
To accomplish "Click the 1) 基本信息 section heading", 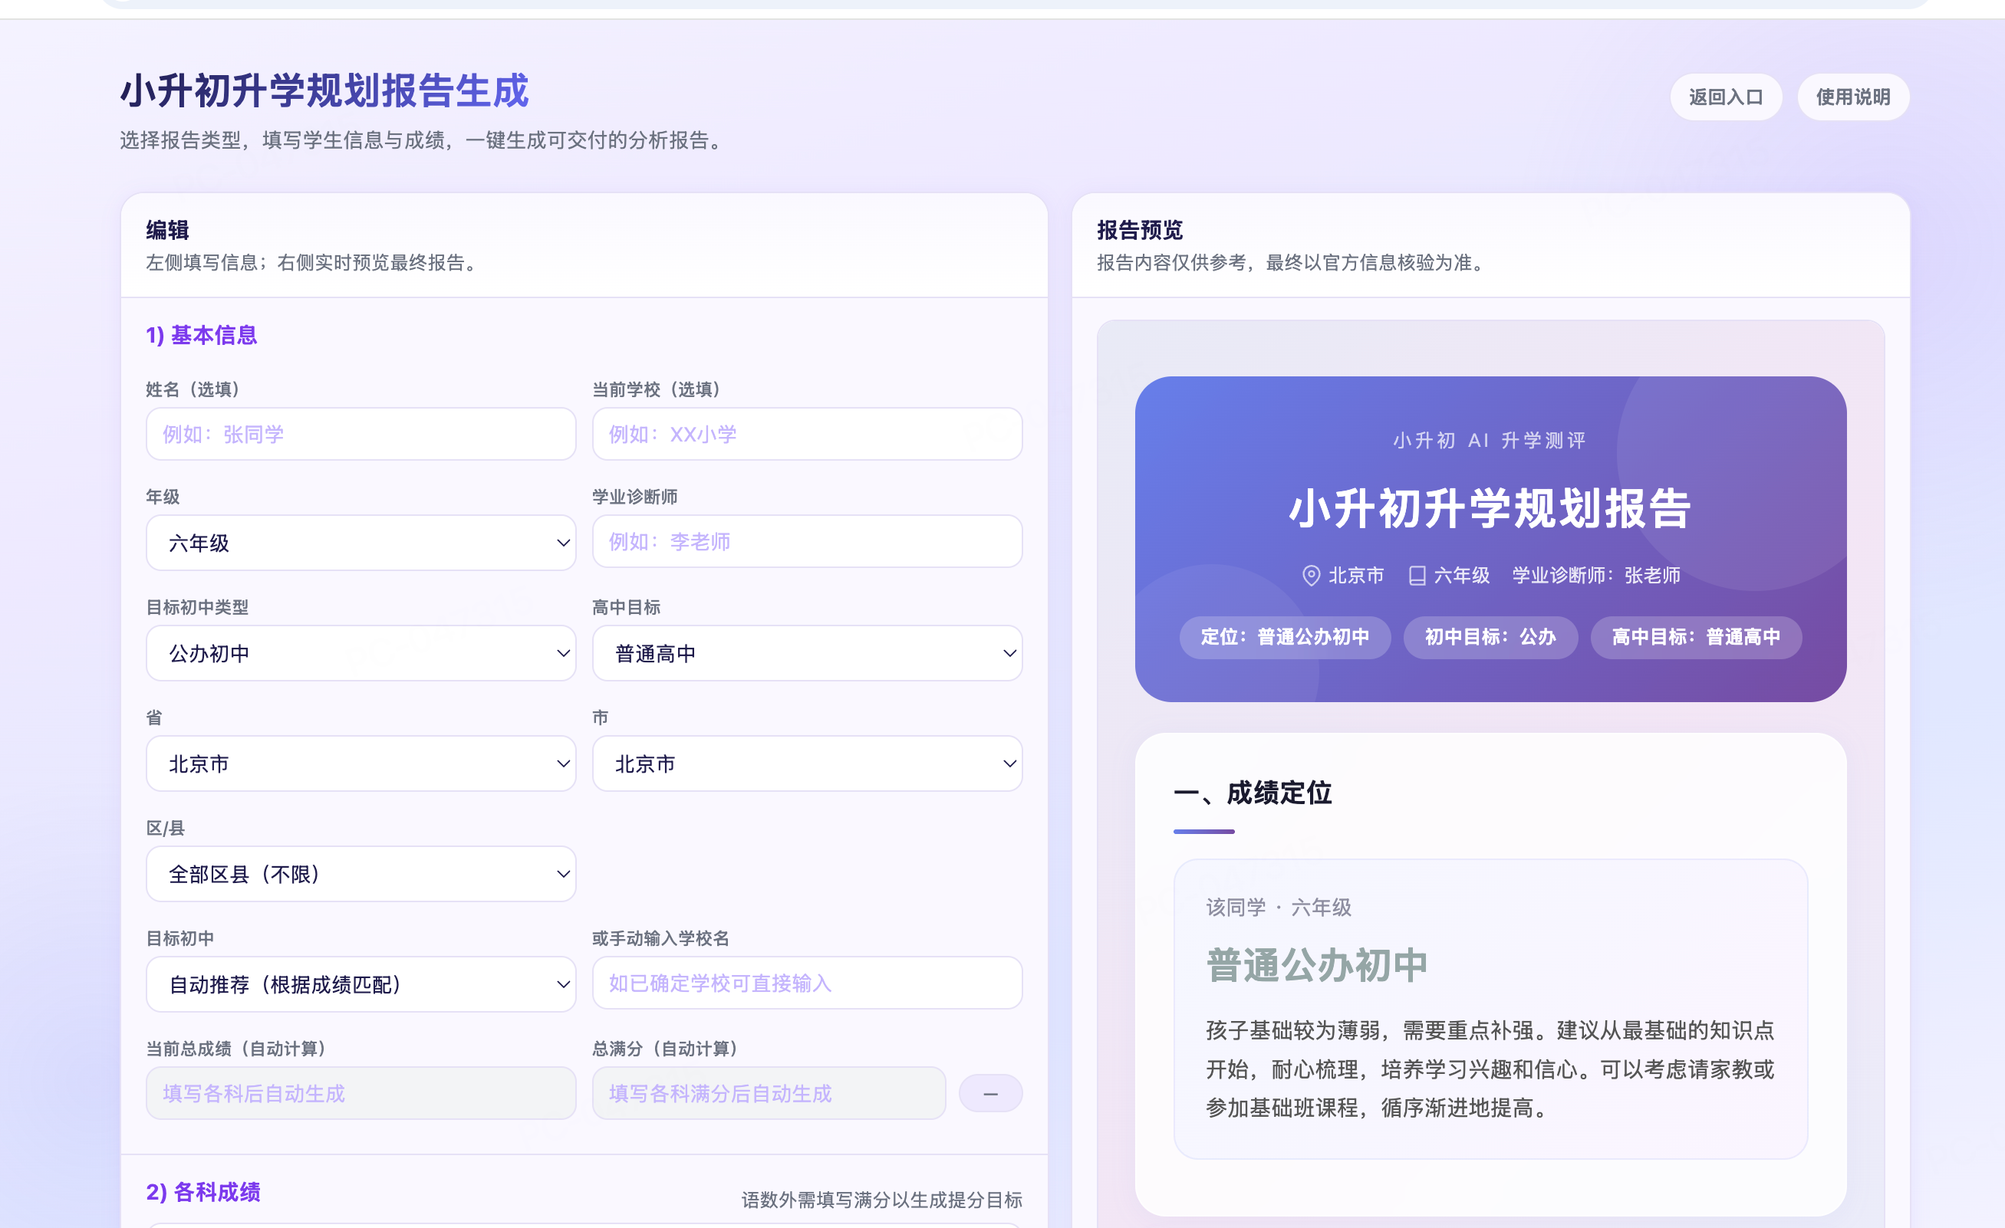I will point(202,335).
